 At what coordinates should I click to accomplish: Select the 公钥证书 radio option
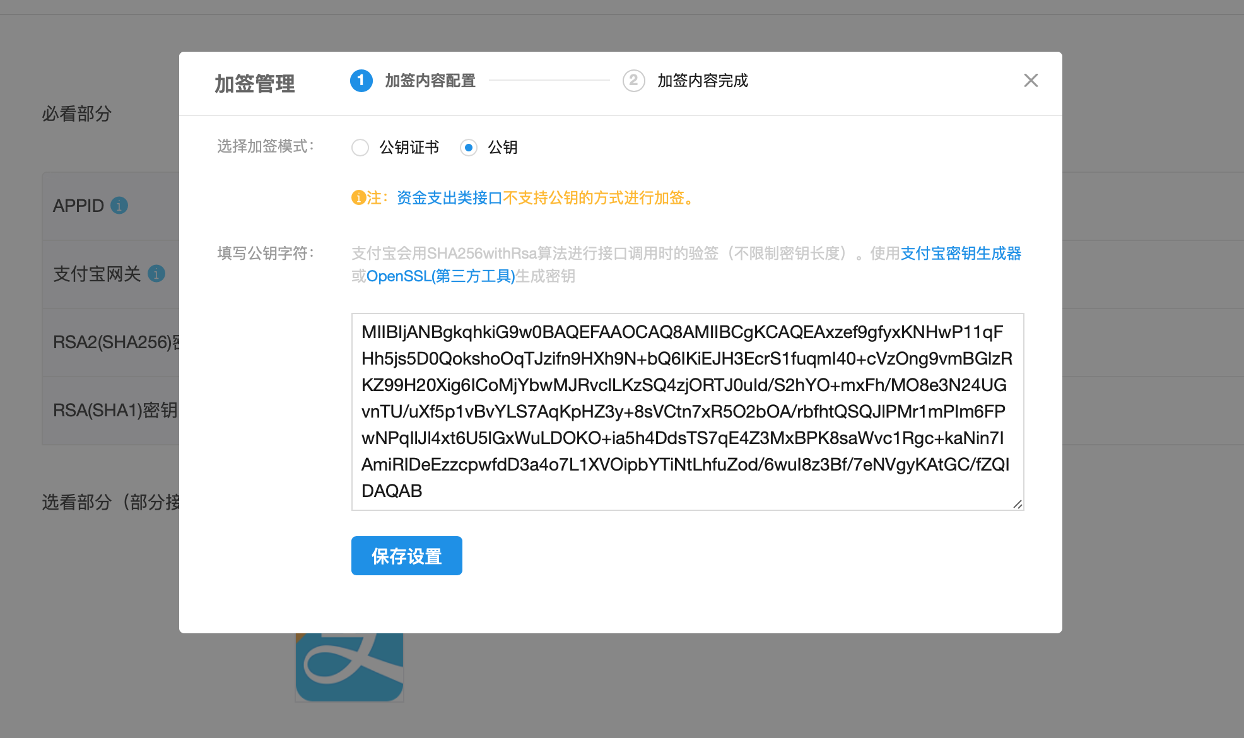pyautogui.click(x=360, y=148)
